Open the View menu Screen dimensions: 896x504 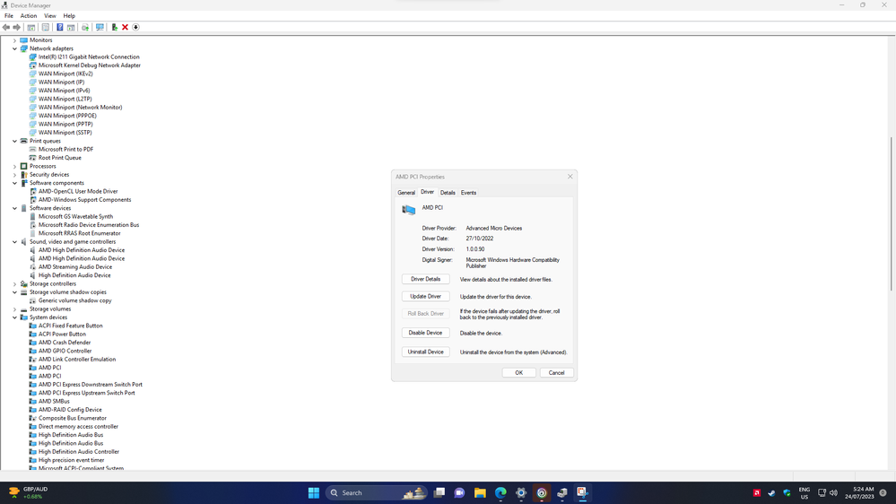click(x=50, y=16)
